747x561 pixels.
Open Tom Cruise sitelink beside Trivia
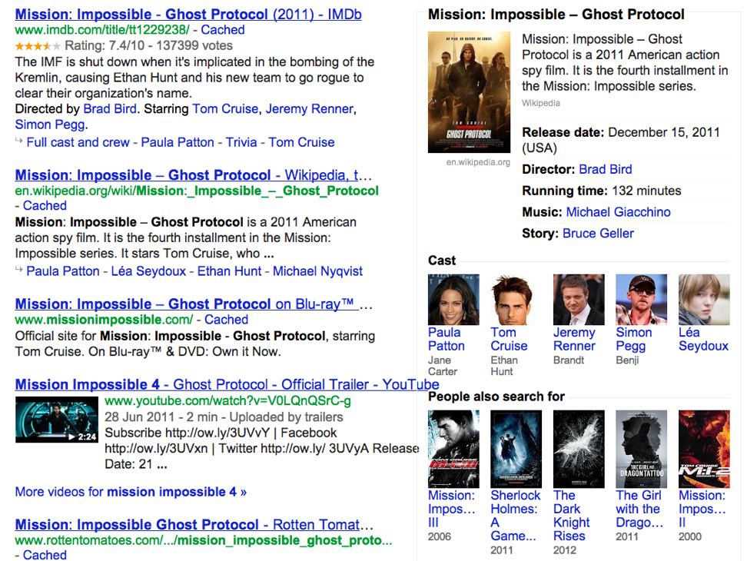point(301,142)
